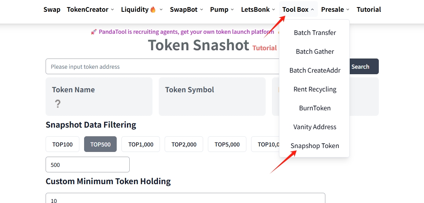The height and width of the screenshot is (203, 424).
Task: Collapse the Tool Box menu
Action: tap(298, 9)
